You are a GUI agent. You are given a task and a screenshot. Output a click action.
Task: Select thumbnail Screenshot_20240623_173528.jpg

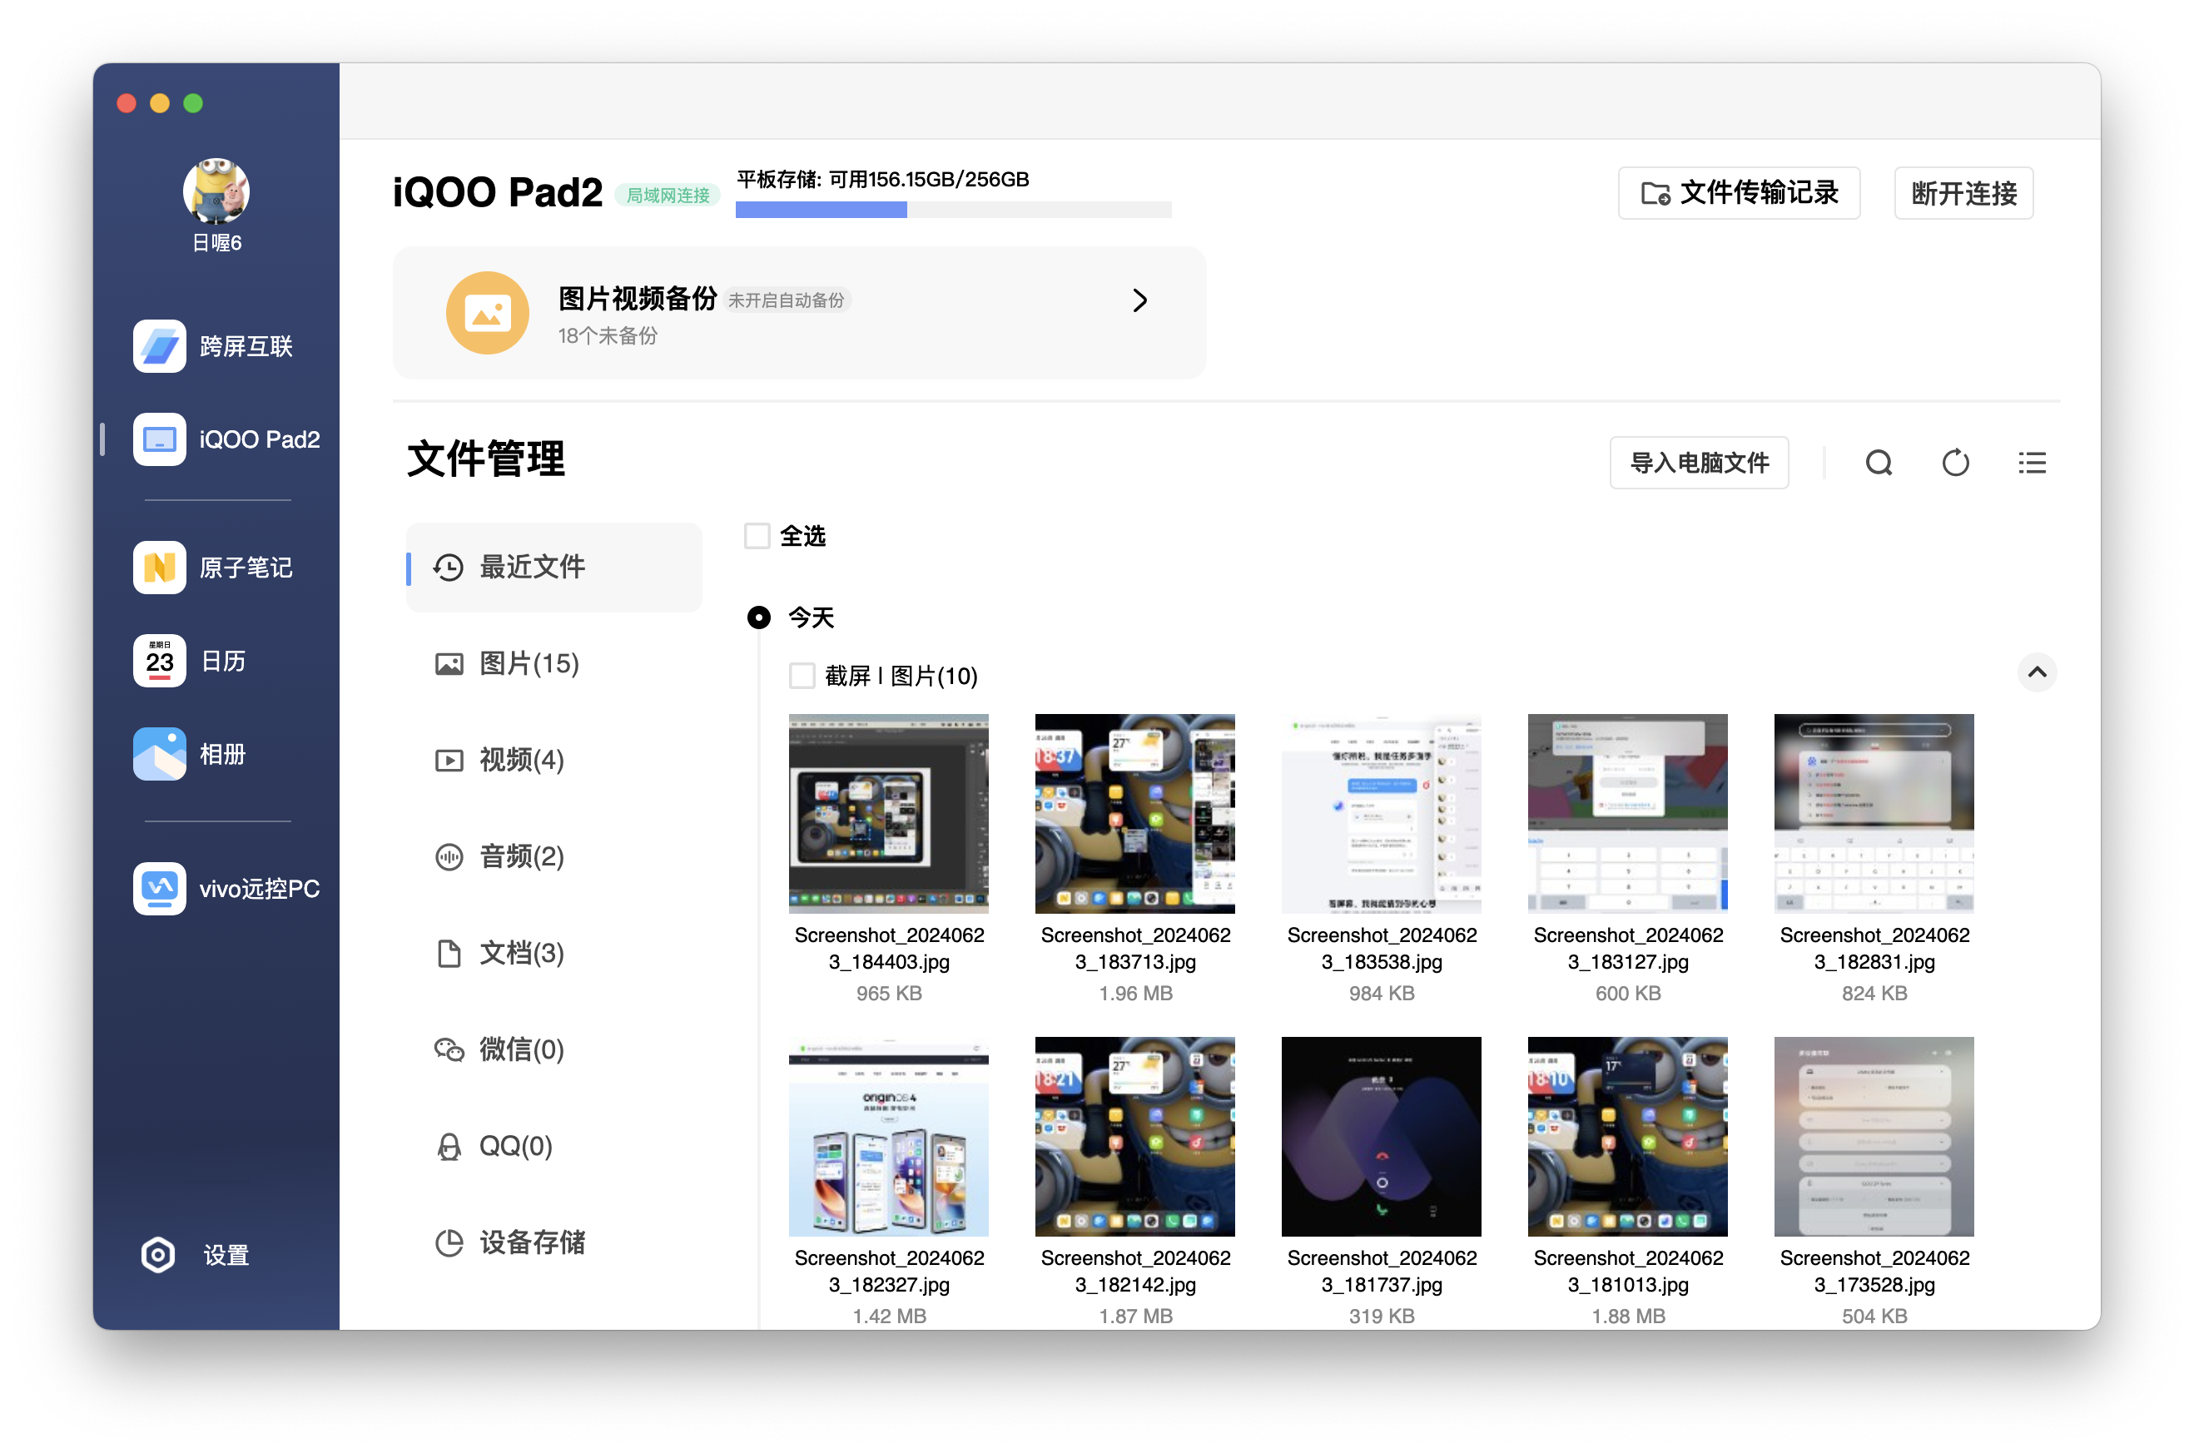coord(1874,1136)
